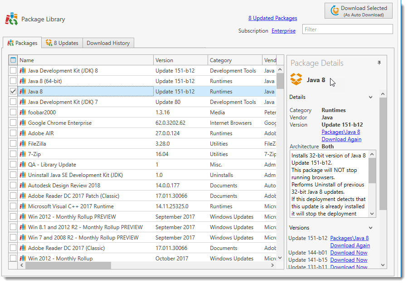Click the package icon next to FileZilla
408x284 pixels.
tap(23, 144)
